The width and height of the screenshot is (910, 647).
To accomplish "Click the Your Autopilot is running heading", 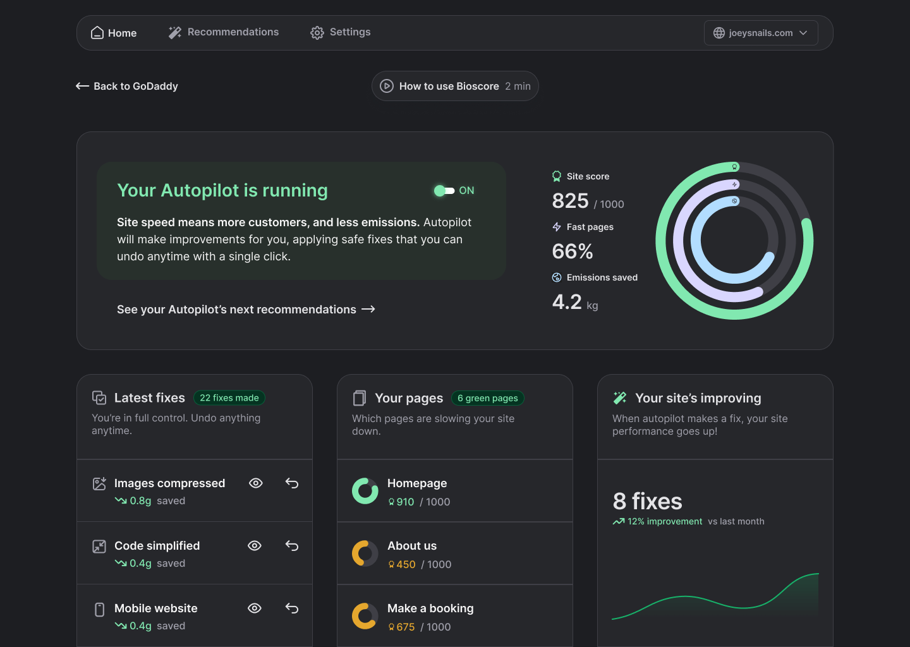I will point(222,190).
